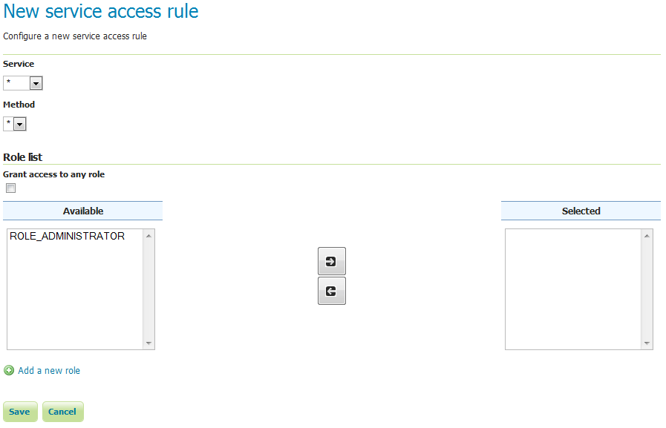
Task: Click the right-arrow move-to-Selected icon
Action: click(x=331, y=261)
